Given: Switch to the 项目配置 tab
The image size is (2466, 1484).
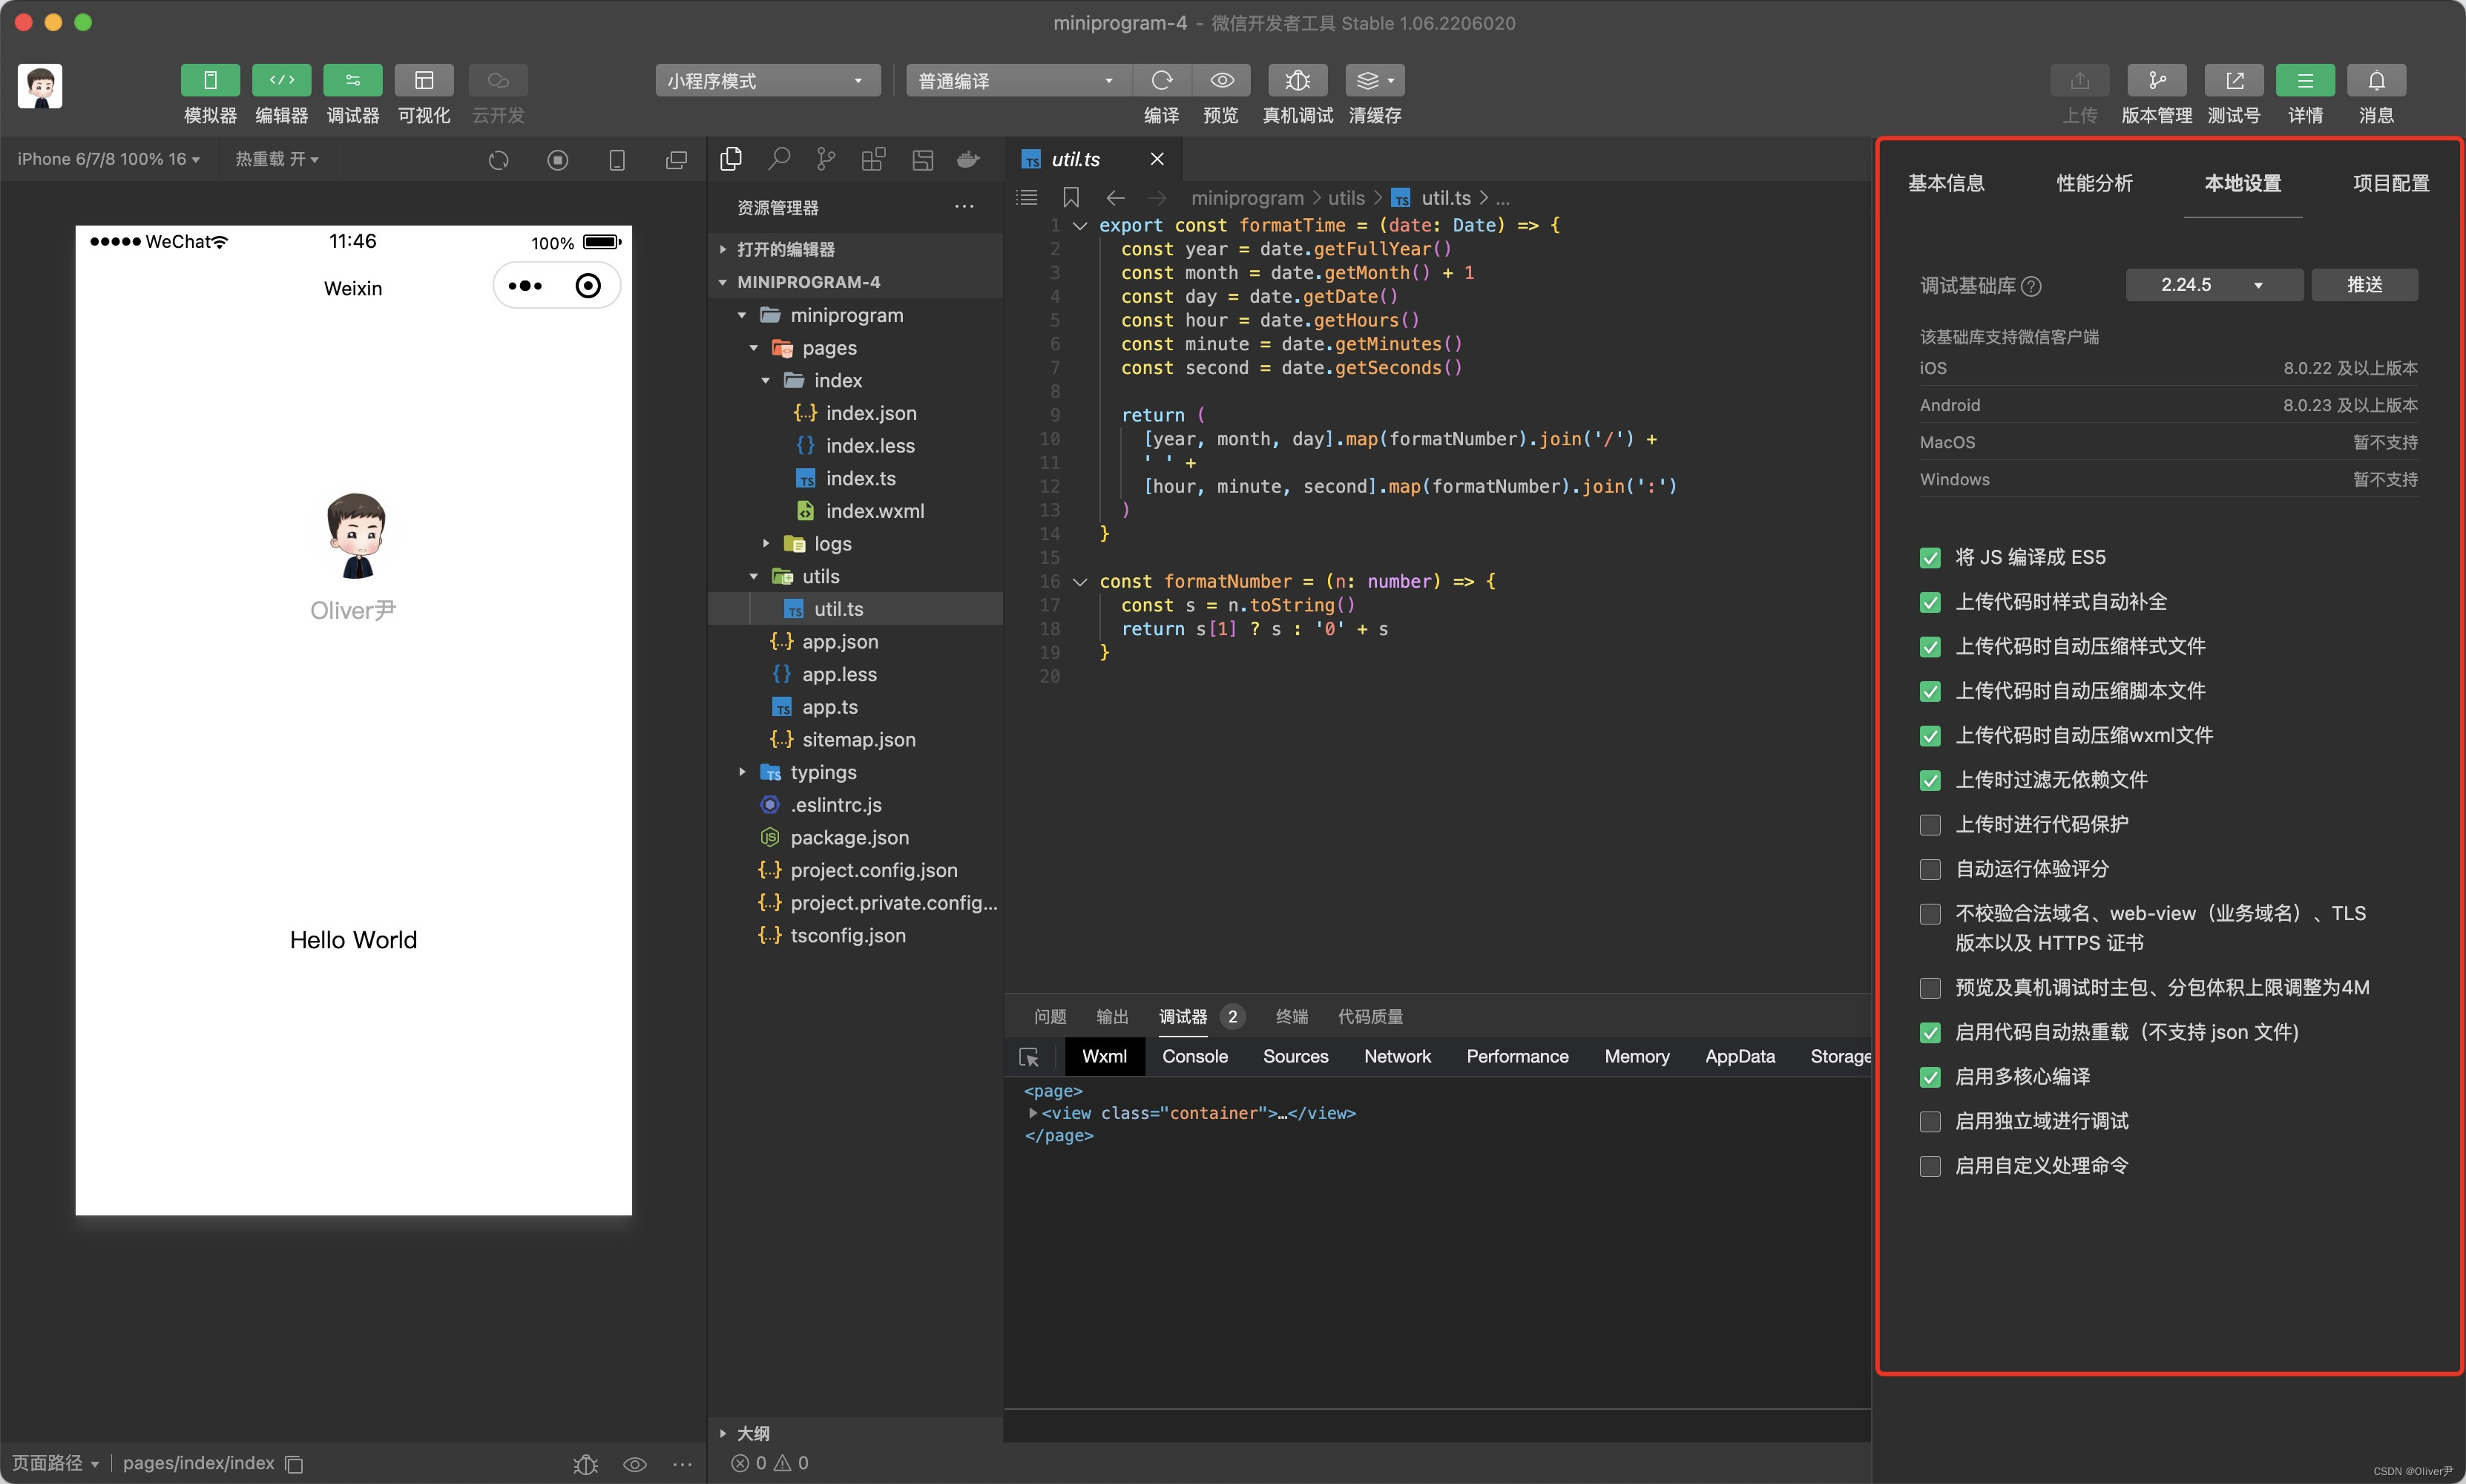Looking at the screenshot, I should point(2390,183).
